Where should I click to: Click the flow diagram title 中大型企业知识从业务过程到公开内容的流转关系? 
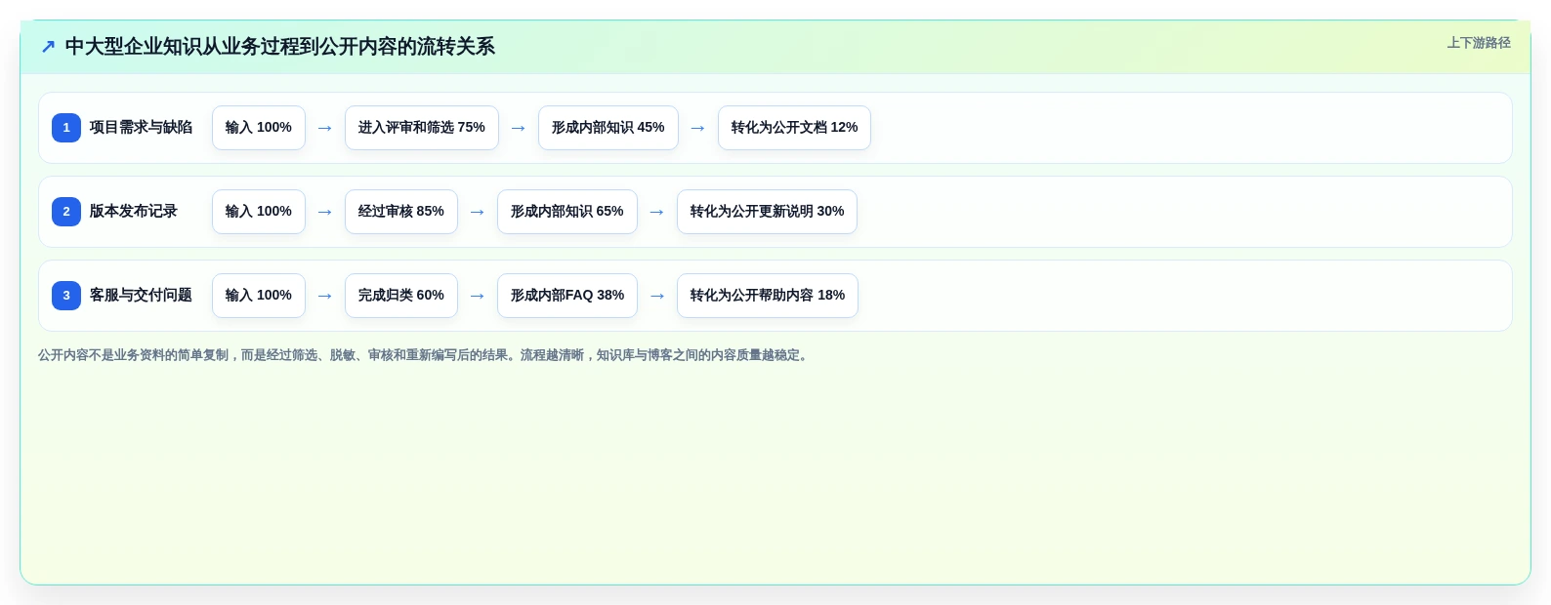[279, 47]
